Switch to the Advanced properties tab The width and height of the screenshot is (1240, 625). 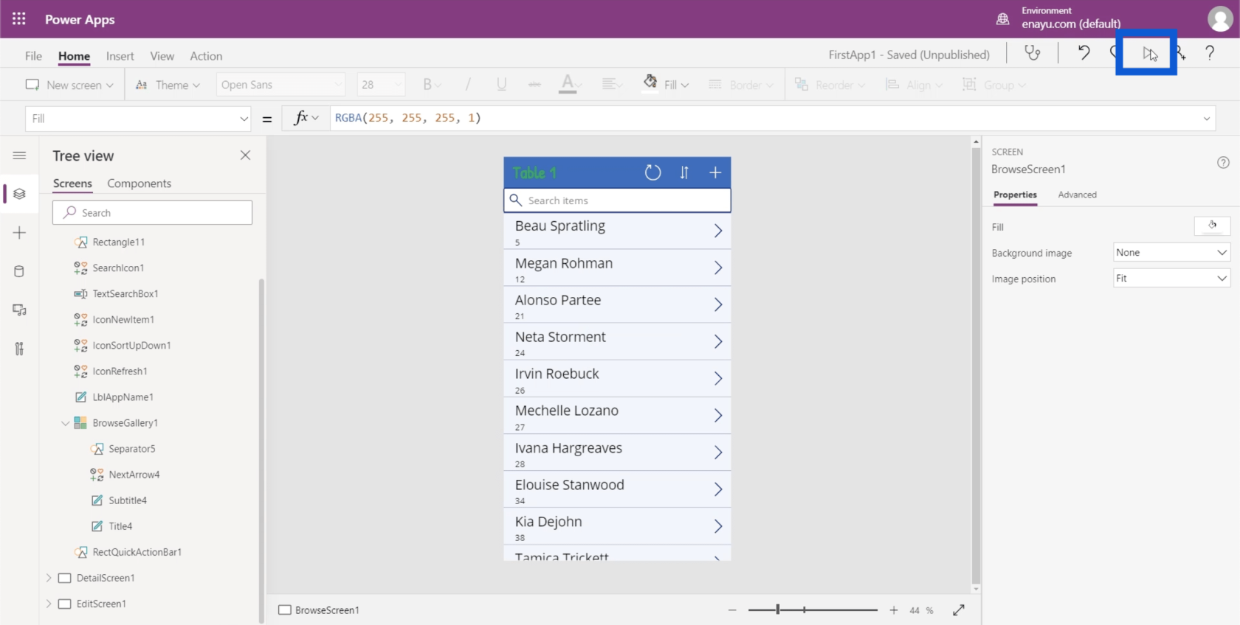pos(1077,195)
